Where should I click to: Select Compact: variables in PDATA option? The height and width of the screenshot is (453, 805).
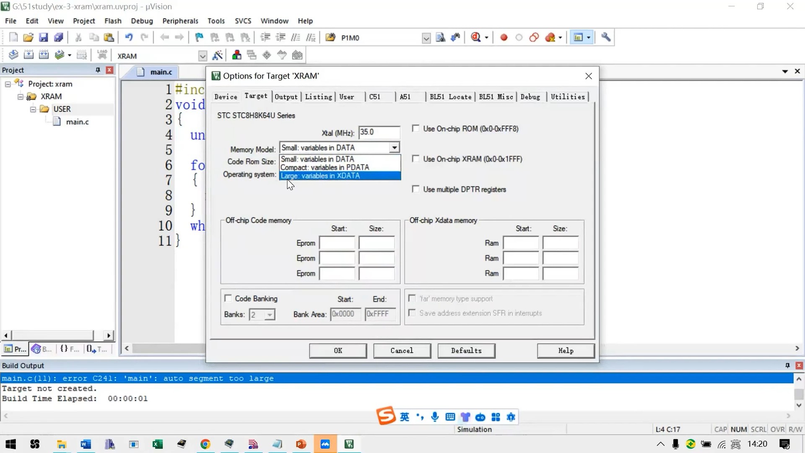[340, 167]
